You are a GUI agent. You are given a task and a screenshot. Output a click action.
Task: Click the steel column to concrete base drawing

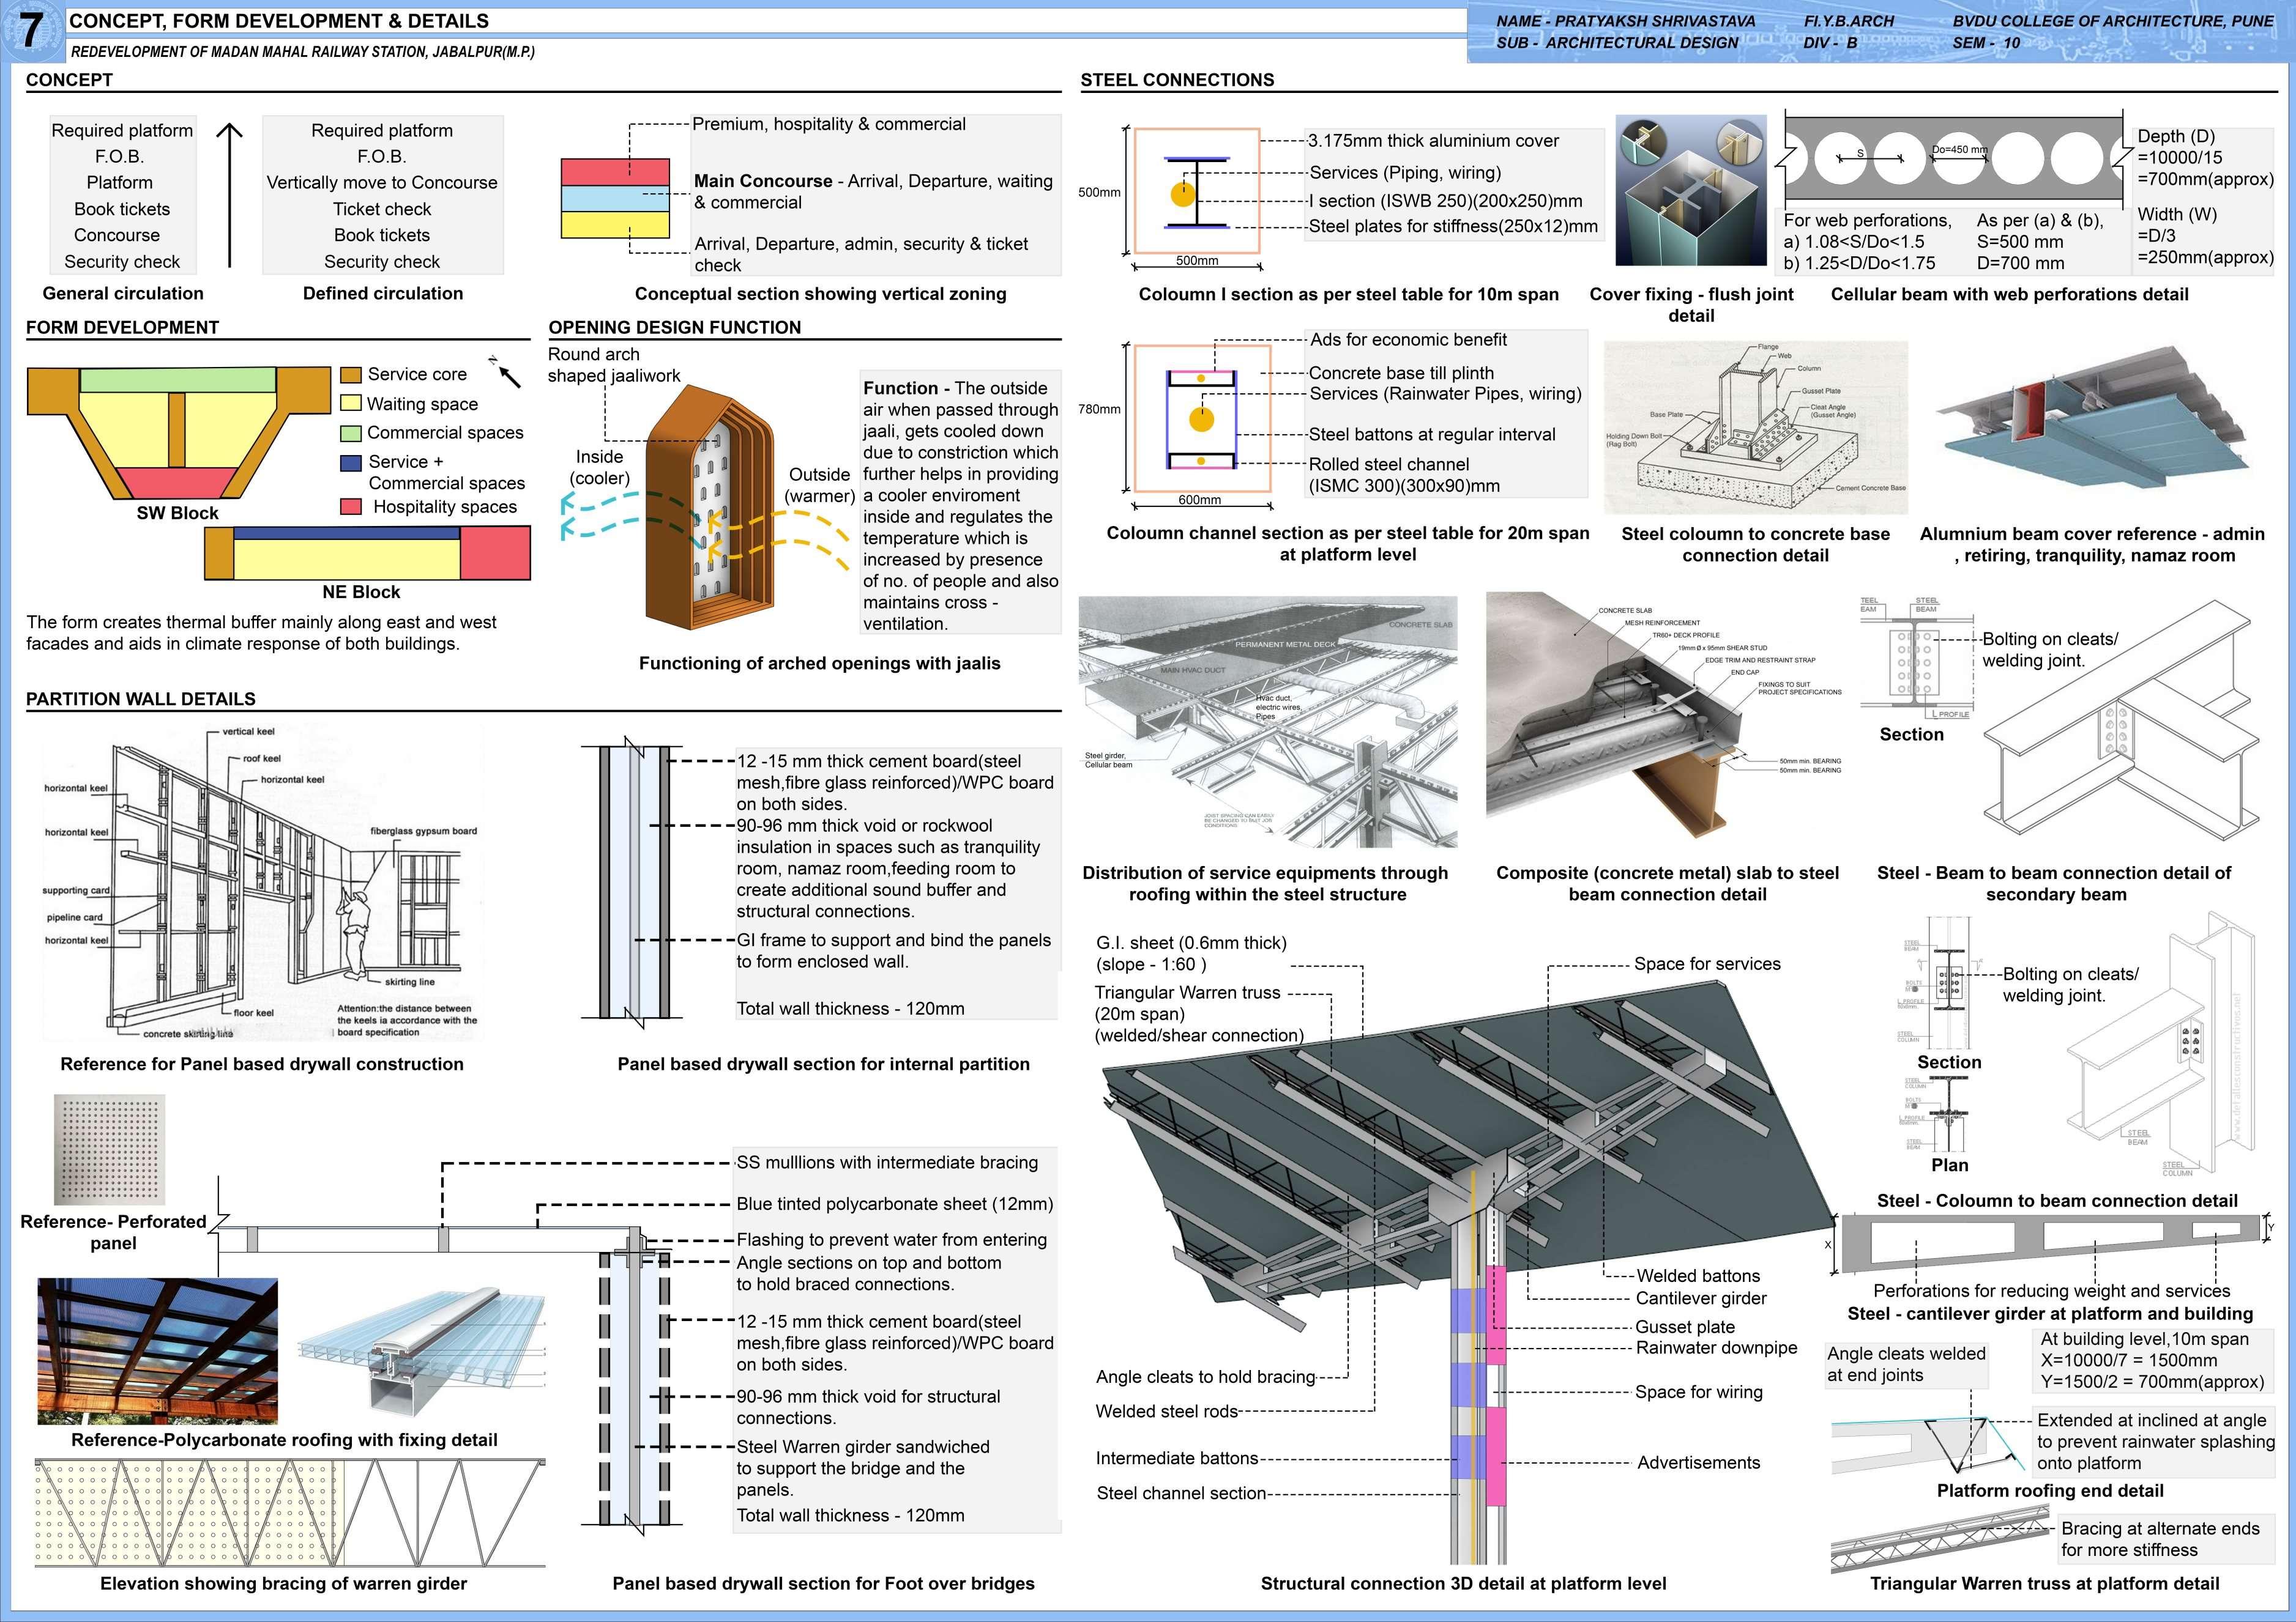(x=1755, y=428)
